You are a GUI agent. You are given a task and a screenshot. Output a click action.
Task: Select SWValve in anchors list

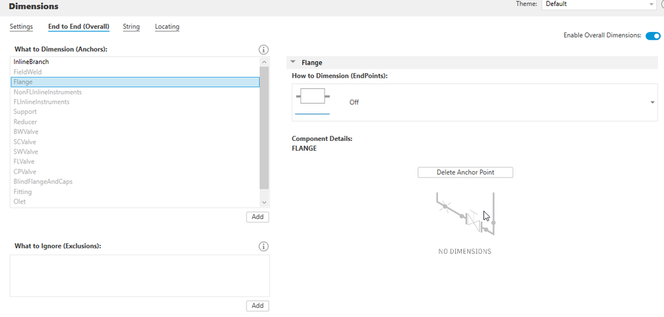point(135,152)
